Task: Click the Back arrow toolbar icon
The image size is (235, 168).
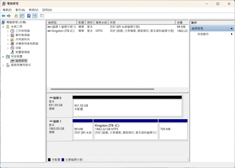Action: pyautogui.click(x=3, y=16)
